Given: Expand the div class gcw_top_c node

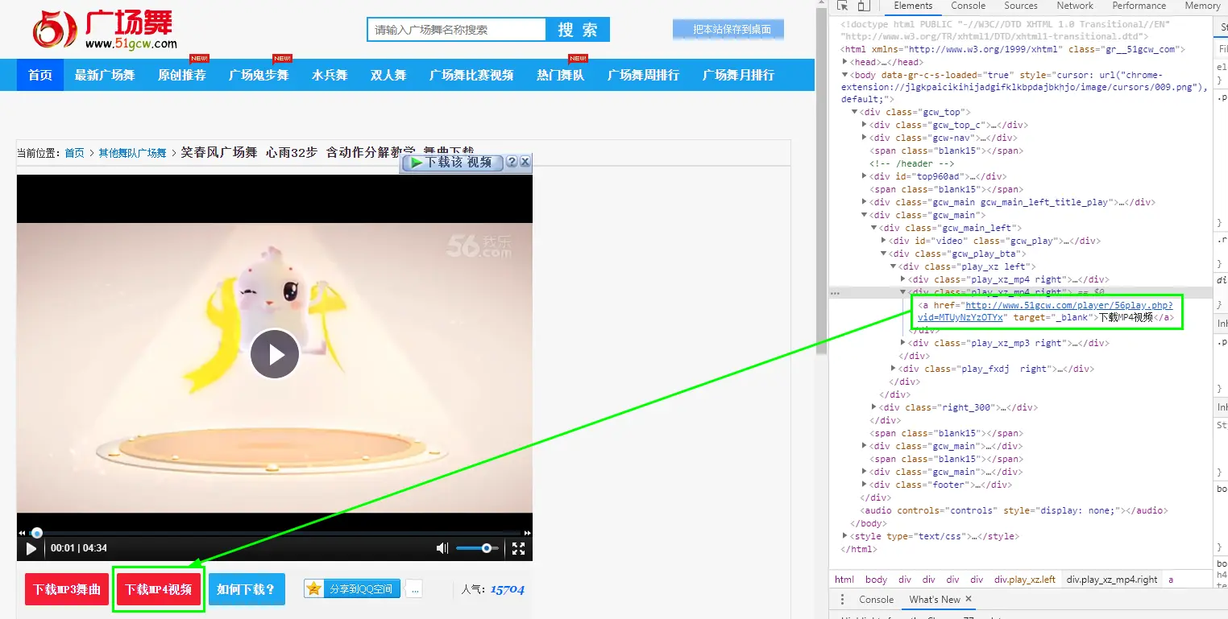Looking at the screenshot, I should click(x=865, y=125).
